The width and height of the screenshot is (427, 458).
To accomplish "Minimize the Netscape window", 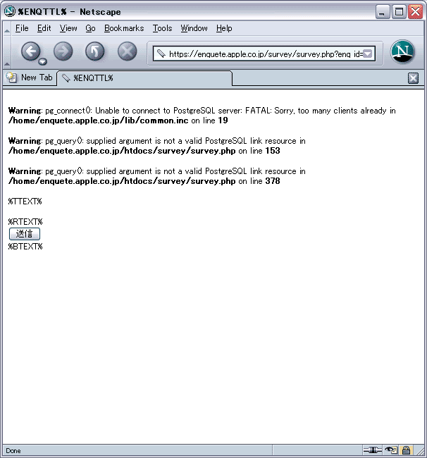I will [x=383, y=12].
